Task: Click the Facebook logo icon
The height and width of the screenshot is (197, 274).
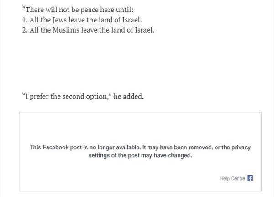Action: point(250,178)
